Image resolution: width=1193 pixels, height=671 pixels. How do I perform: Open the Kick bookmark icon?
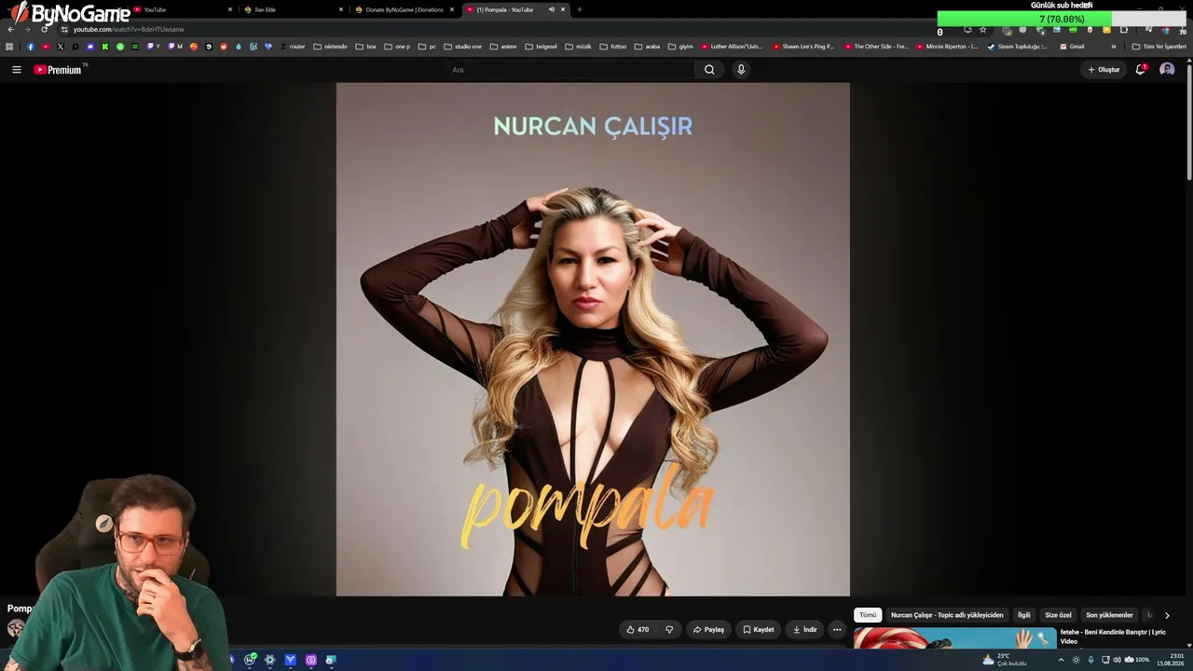[105, 47]
